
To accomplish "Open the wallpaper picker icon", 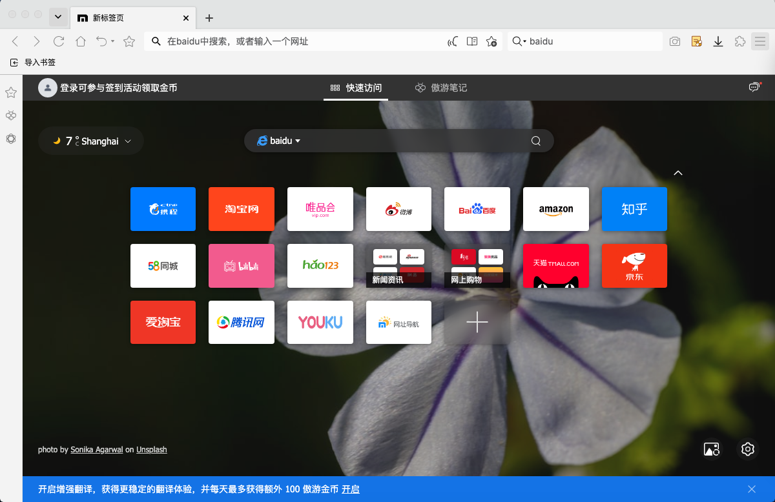I will pos(711,449).
